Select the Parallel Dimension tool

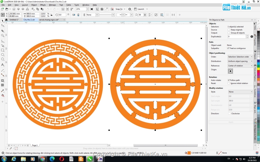pos(2,70)
